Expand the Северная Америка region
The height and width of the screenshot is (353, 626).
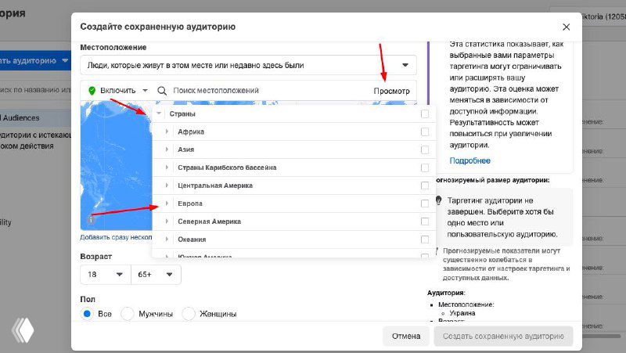pyautogui.click(x=167, y=222)
